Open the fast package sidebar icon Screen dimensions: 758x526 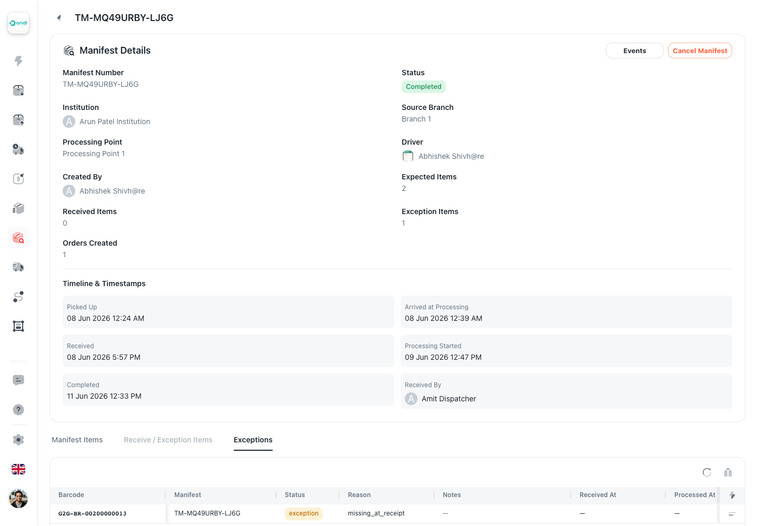click(18, 208)
